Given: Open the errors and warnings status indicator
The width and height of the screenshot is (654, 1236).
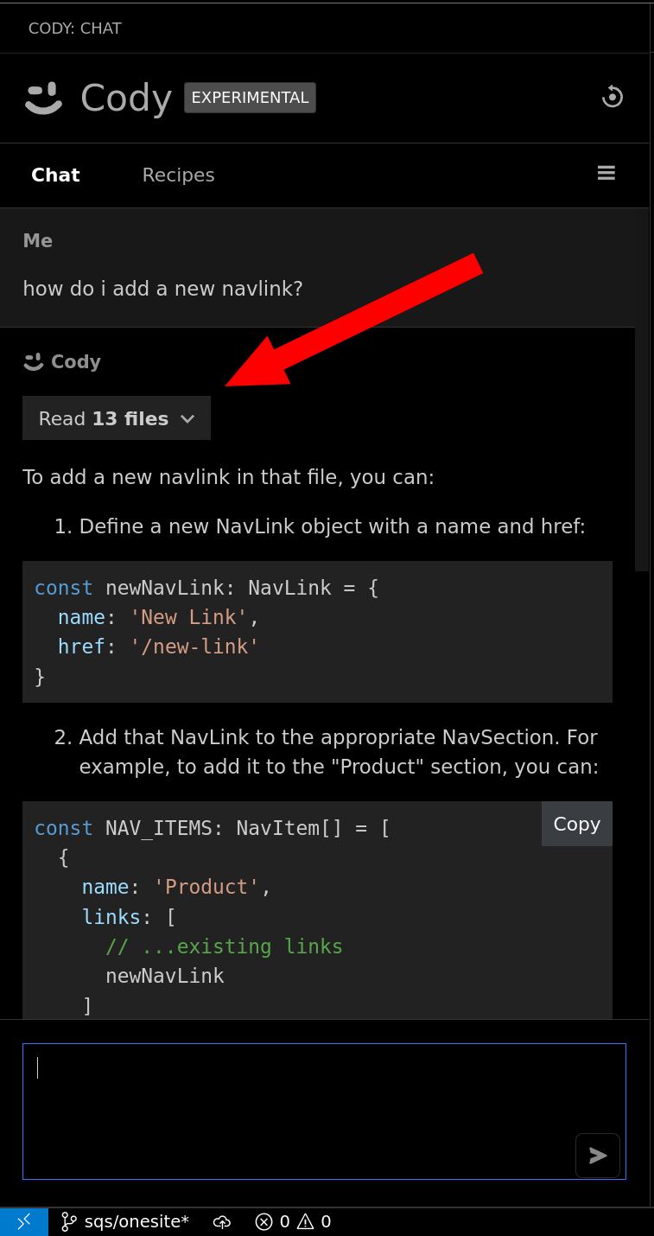Looking at the screenshot, I should (294, 1221).
